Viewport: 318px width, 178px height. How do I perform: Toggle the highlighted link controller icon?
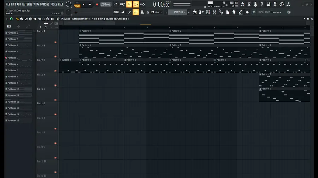coord(136,12)
